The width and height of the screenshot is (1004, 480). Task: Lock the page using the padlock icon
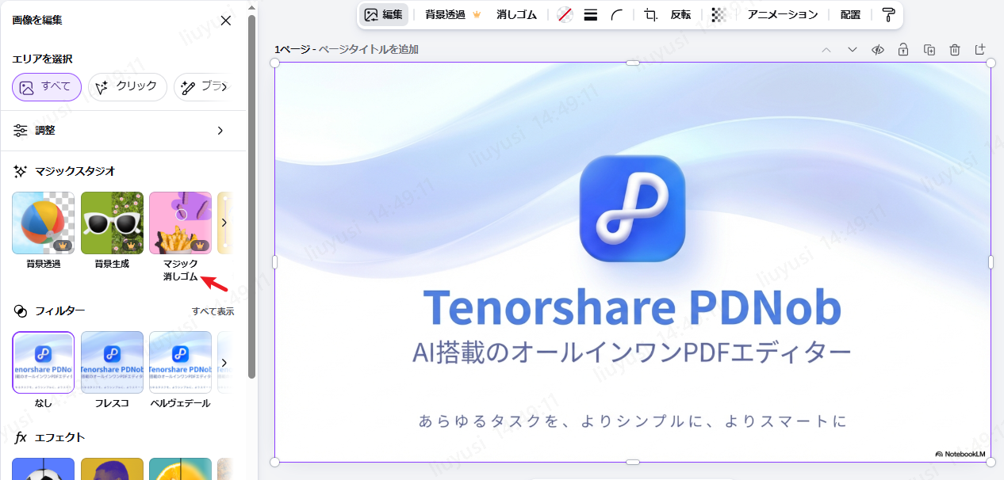tap(903, 49)
